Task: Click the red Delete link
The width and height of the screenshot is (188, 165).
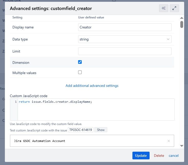Action: coord(159,156)
